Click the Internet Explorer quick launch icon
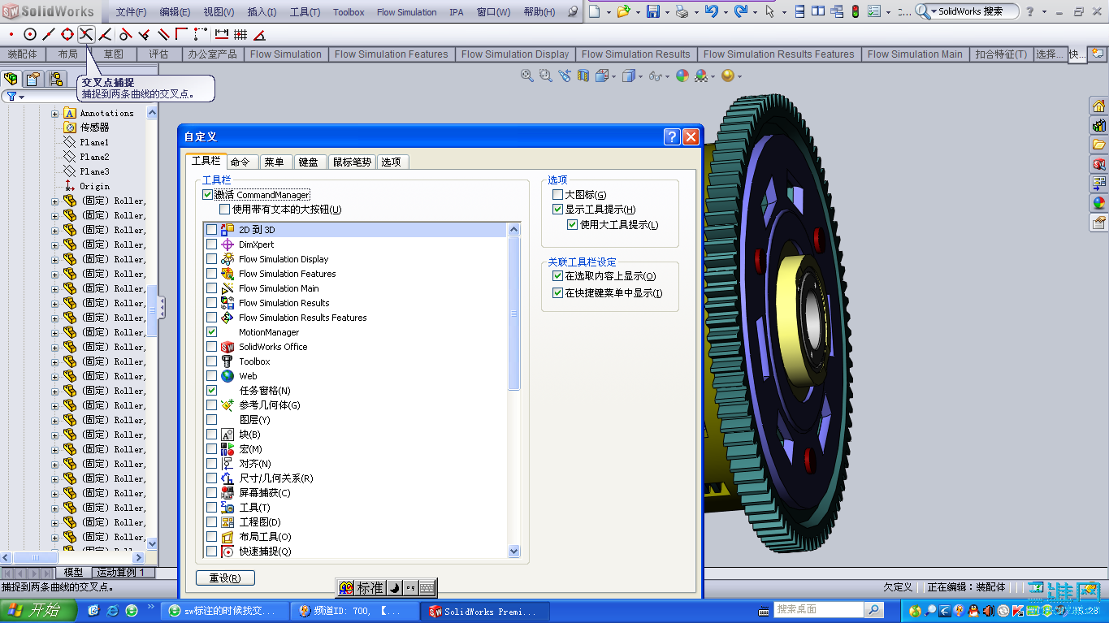The image size is (1109, 623). pyautogui.click(x=112, y=610)
